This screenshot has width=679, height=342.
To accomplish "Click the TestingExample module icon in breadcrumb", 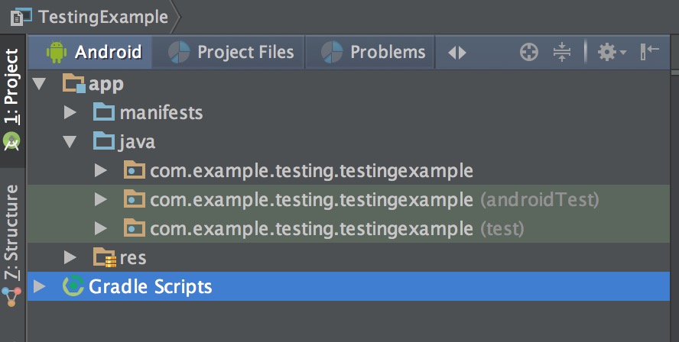I will coord(21,17).
